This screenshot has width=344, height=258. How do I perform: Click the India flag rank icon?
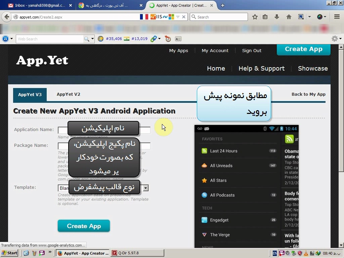coord(126,39)
